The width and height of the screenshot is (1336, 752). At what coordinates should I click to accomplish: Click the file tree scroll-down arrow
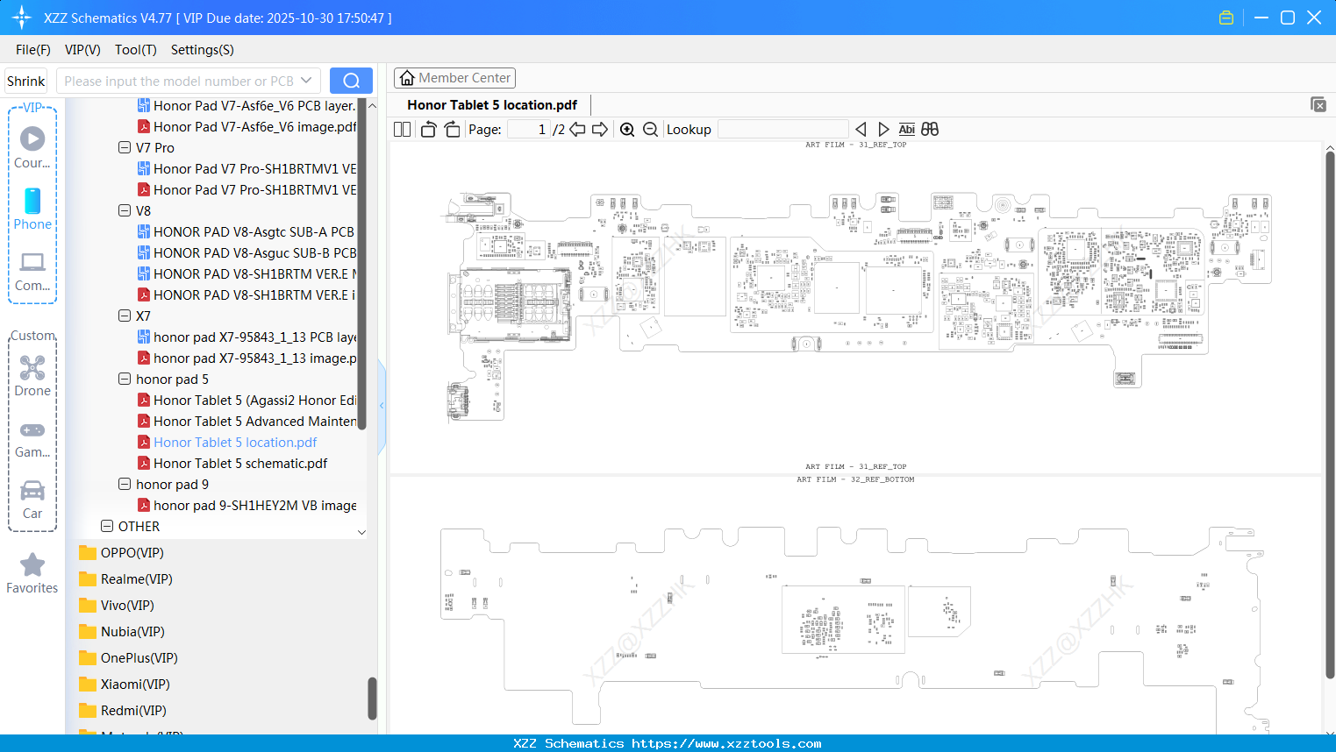coord(362,532)
